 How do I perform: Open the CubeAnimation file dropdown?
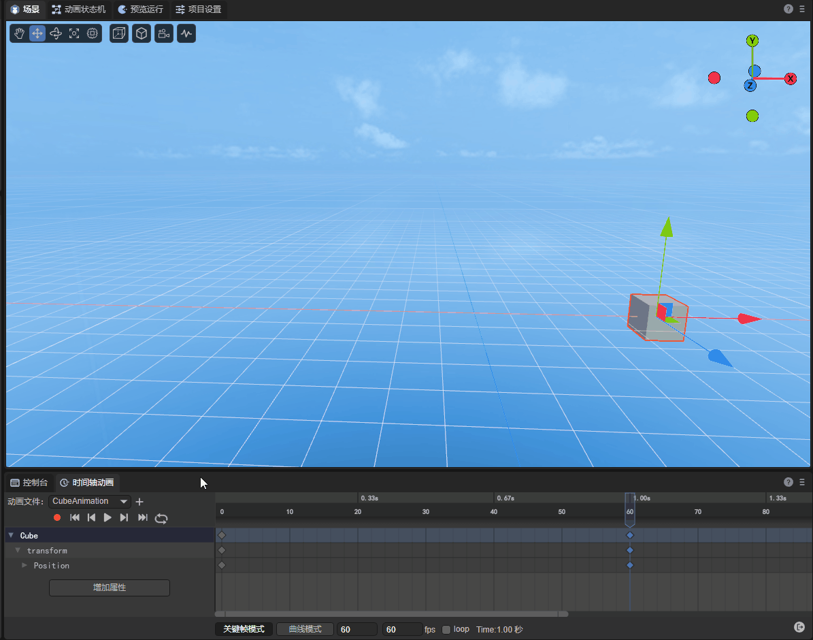pos(89,502)
